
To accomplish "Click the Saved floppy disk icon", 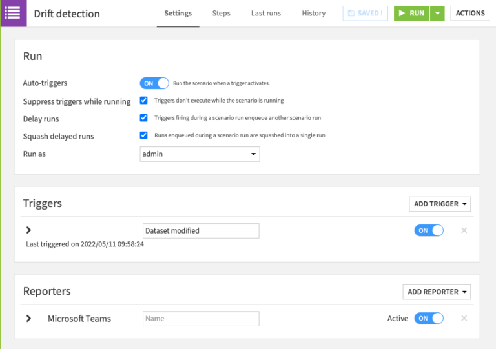I will pos(351,14).
